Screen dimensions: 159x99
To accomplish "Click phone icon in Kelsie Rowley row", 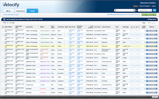I will pos(156,54).
